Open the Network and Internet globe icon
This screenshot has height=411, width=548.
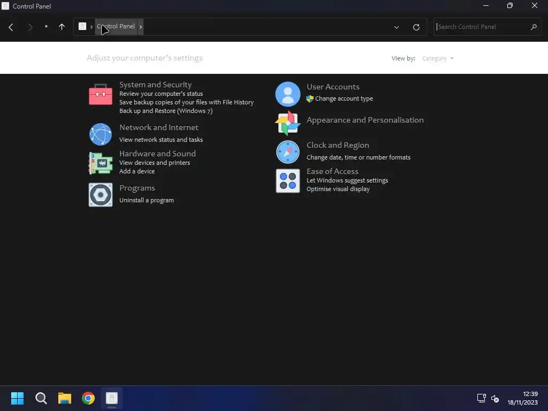click(100, 134)
